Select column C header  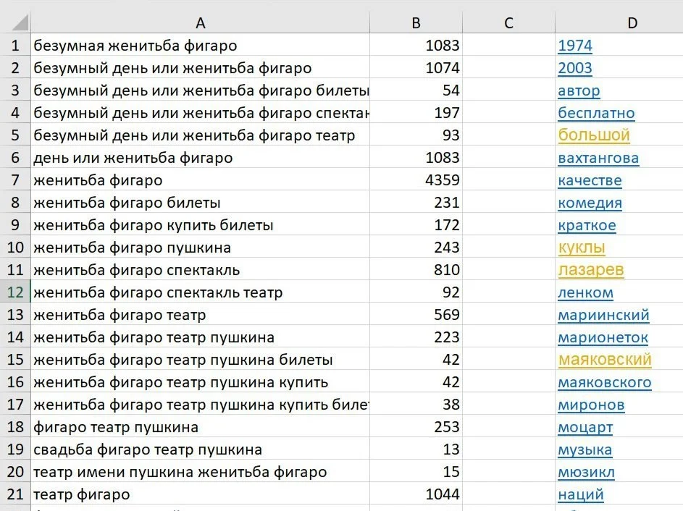tap(508, 22)
